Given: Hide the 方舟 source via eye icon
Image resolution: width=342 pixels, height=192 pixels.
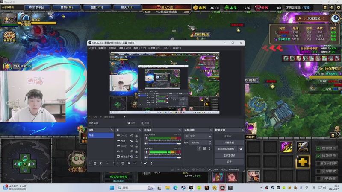Looking at the screenshot, I should (x=132, y=141).
